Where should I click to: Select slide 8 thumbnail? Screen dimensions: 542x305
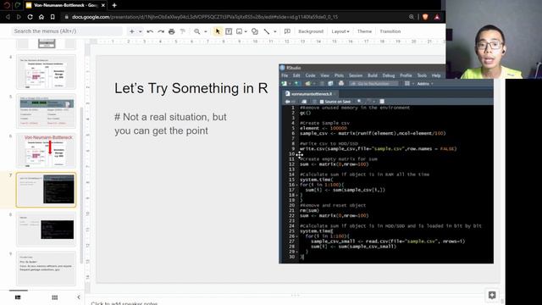[x=46, y=230]
